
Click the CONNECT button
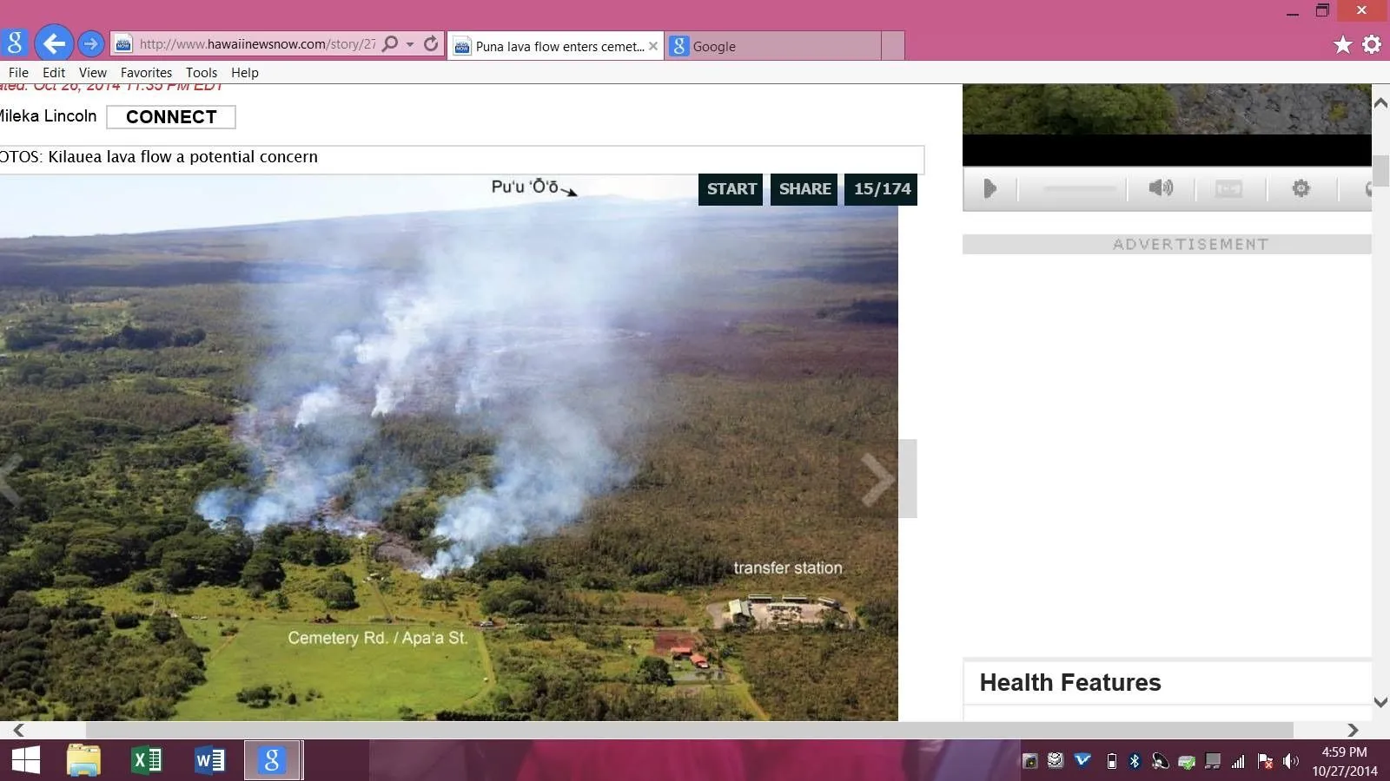pyautogui.click(x=171, y=117)
